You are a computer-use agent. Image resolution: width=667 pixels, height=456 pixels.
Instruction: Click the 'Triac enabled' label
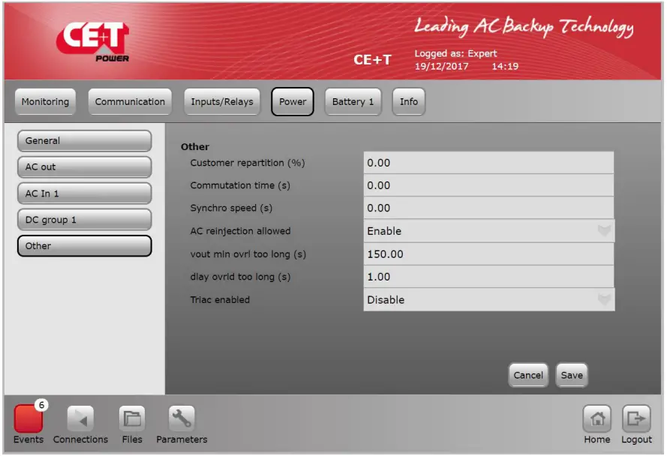(x=220, y=300)
